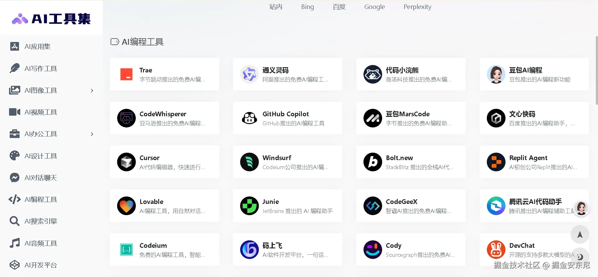Open the Lovable heart icon
The width and height of the screenshot is (598, 277).
(x=126, y=206)
